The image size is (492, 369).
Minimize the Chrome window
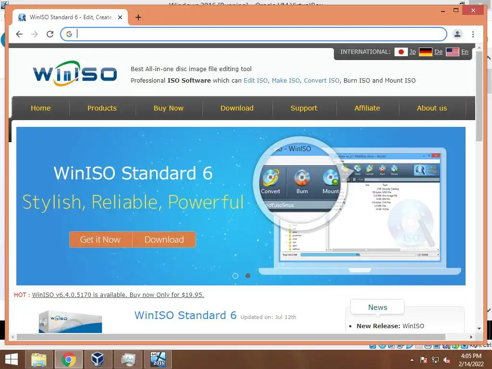coord(443,11)
